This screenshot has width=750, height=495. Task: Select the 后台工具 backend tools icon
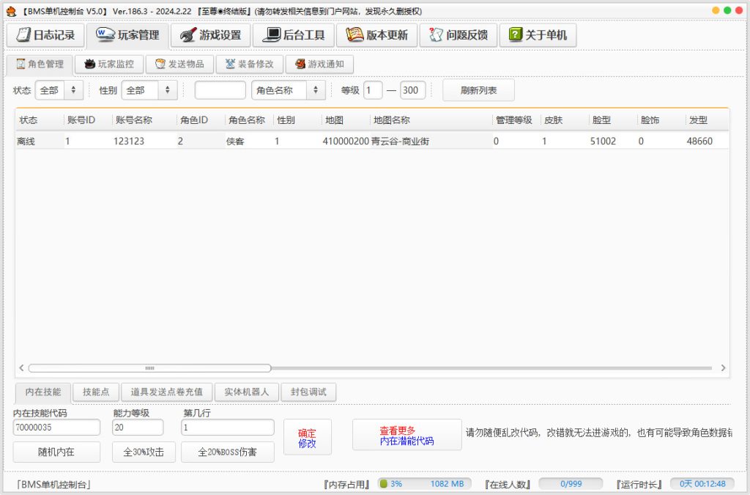tap(293, 34)
